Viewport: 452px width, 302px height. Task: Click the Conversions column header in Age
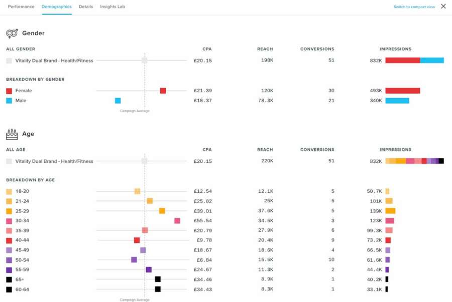(317, 150)
